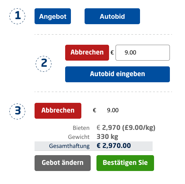Viewport: 185px width, 184px height.
Task: Click the Bieten value € 2,970 (£9.00/kg)
Action: click(x=126, y=128)
